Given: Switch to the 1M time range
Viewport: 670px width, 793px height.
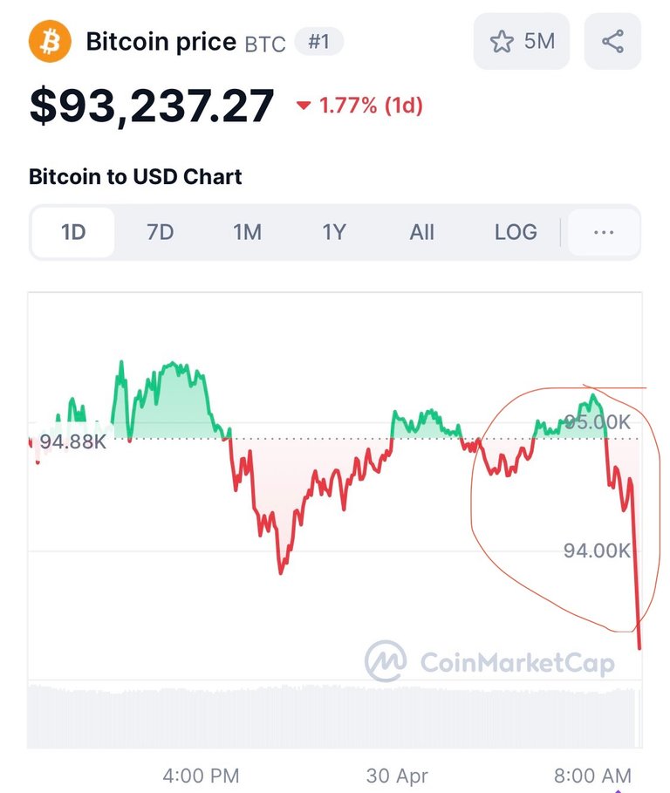Looking at the screenshot, I should (x=247, y=233).
